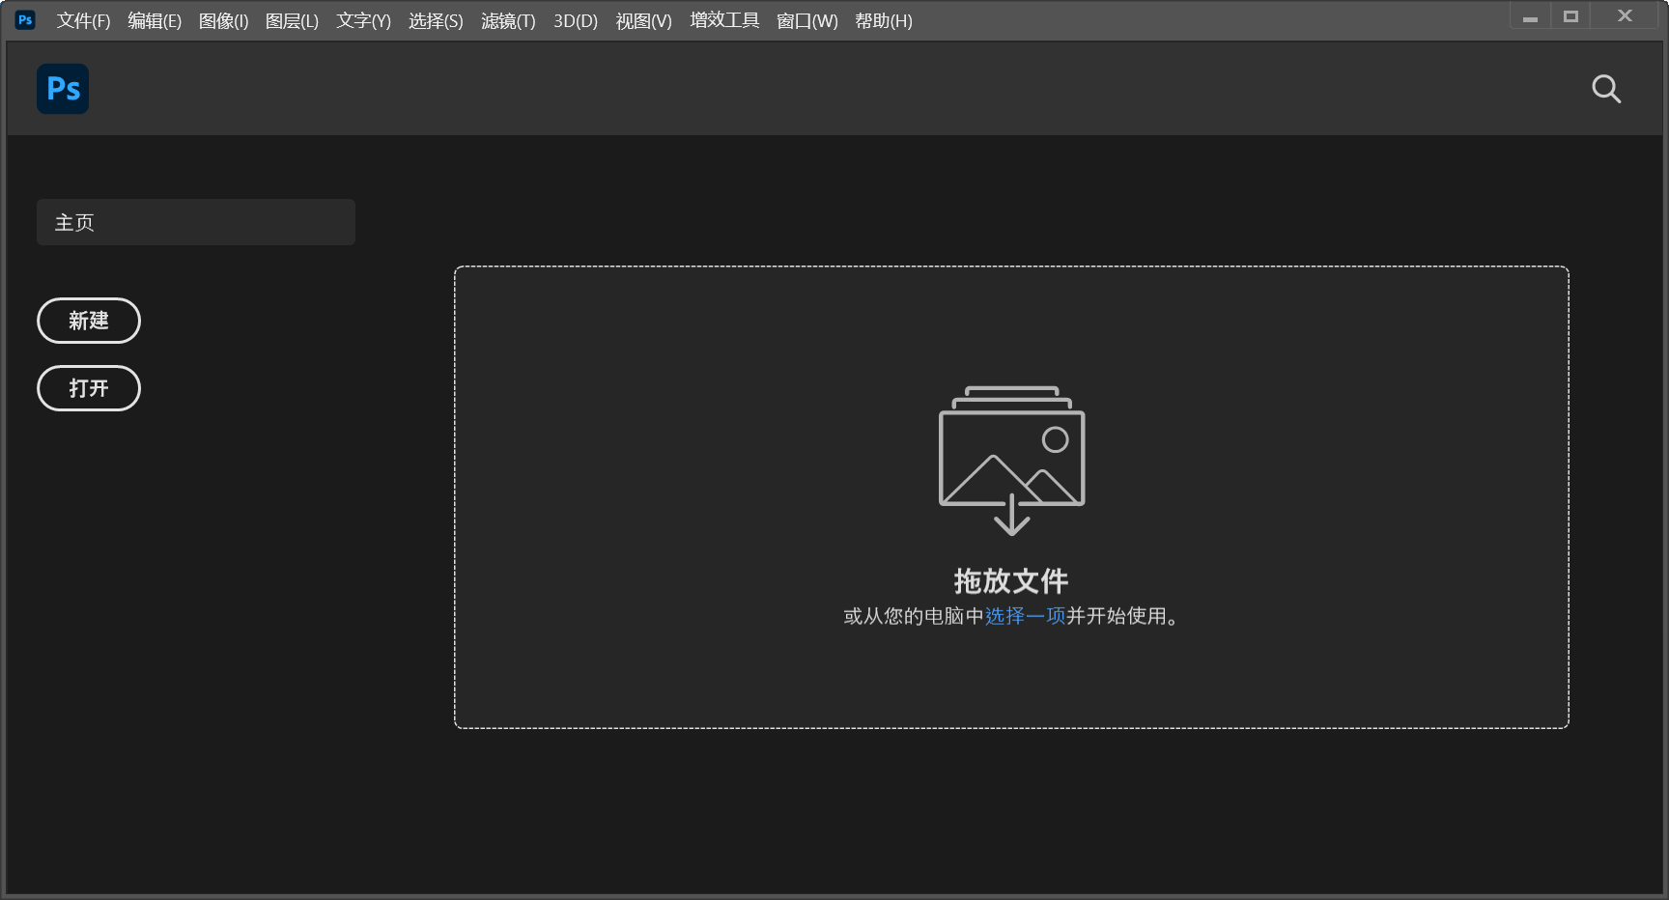Open search with the magnifier icon

click(1605, 89)
